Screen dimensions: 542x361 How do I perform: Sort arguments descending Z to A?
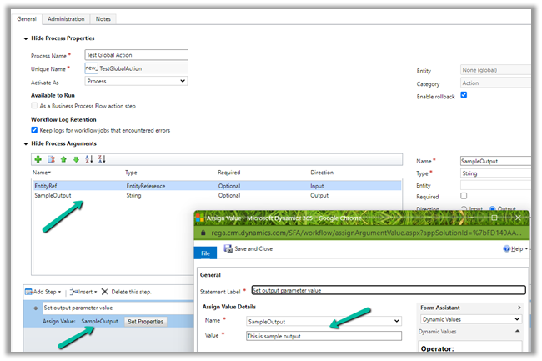point(102,158)
